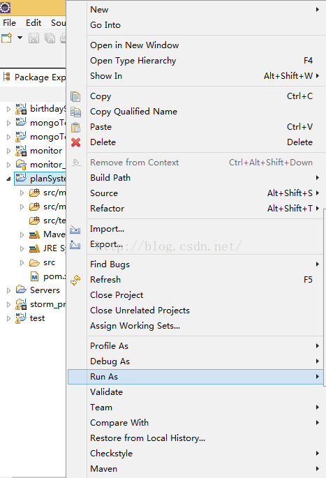
Task: Open the New submenu
Action: pyautogui.click(x=195, y=10)
